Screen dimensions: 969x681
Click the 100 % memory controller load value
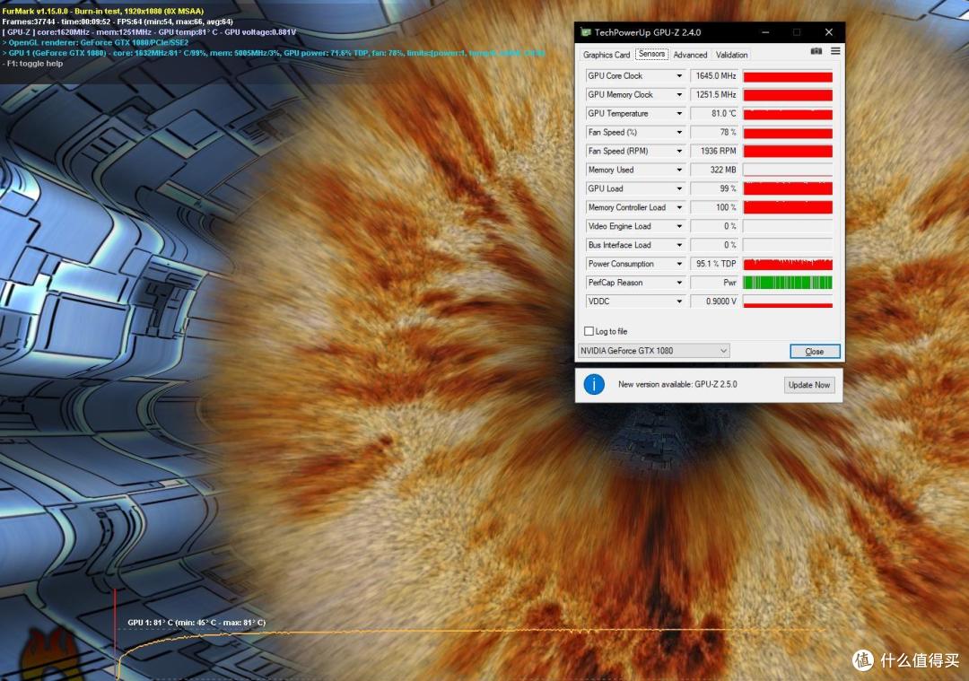click(x=714, y=207)
